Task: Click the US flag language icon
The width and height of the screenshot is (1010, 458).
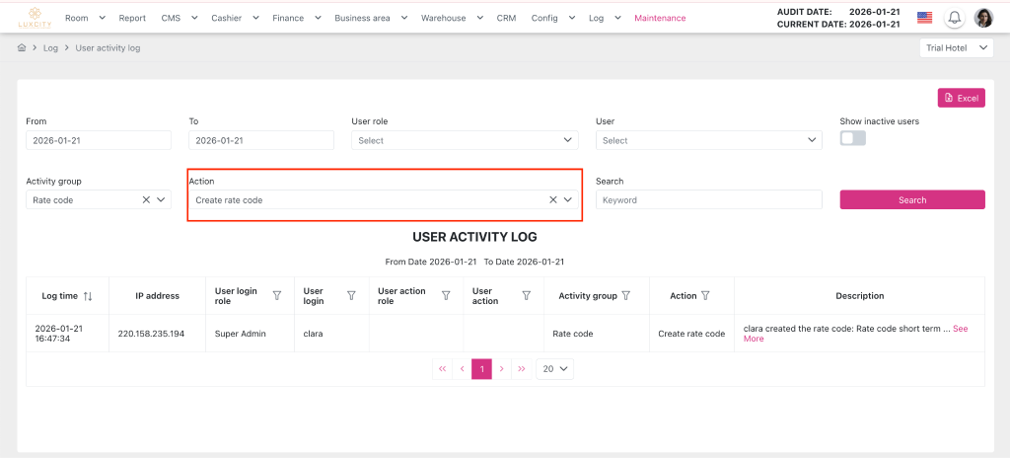Action: (x=924, y=18)
